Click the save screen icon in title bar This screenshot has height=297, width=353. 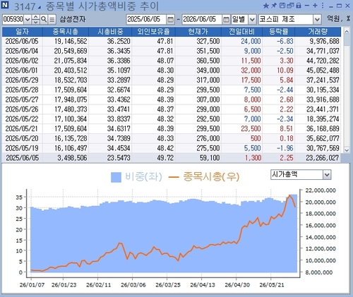click(282, 6)
